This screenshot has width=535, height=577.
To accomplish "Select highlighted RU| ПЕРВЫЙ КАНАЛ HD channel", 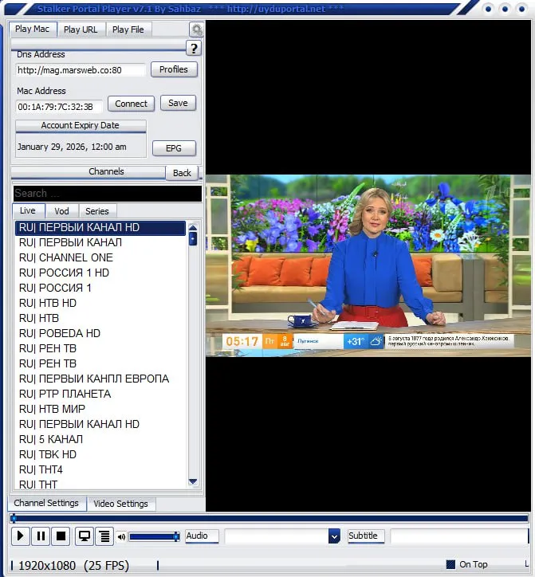I will coord(100,228).
